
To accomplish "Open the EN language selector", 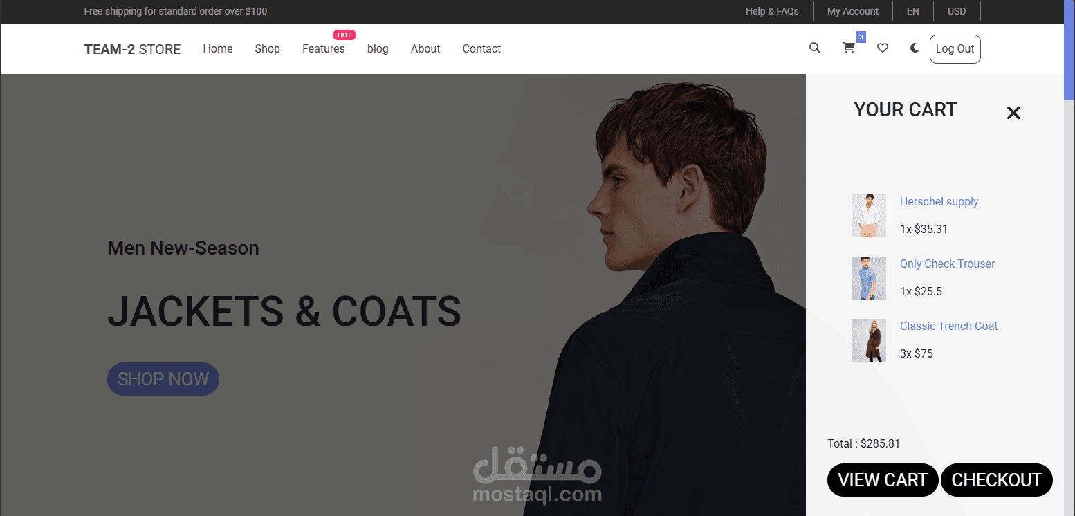I will click(913, 11).
